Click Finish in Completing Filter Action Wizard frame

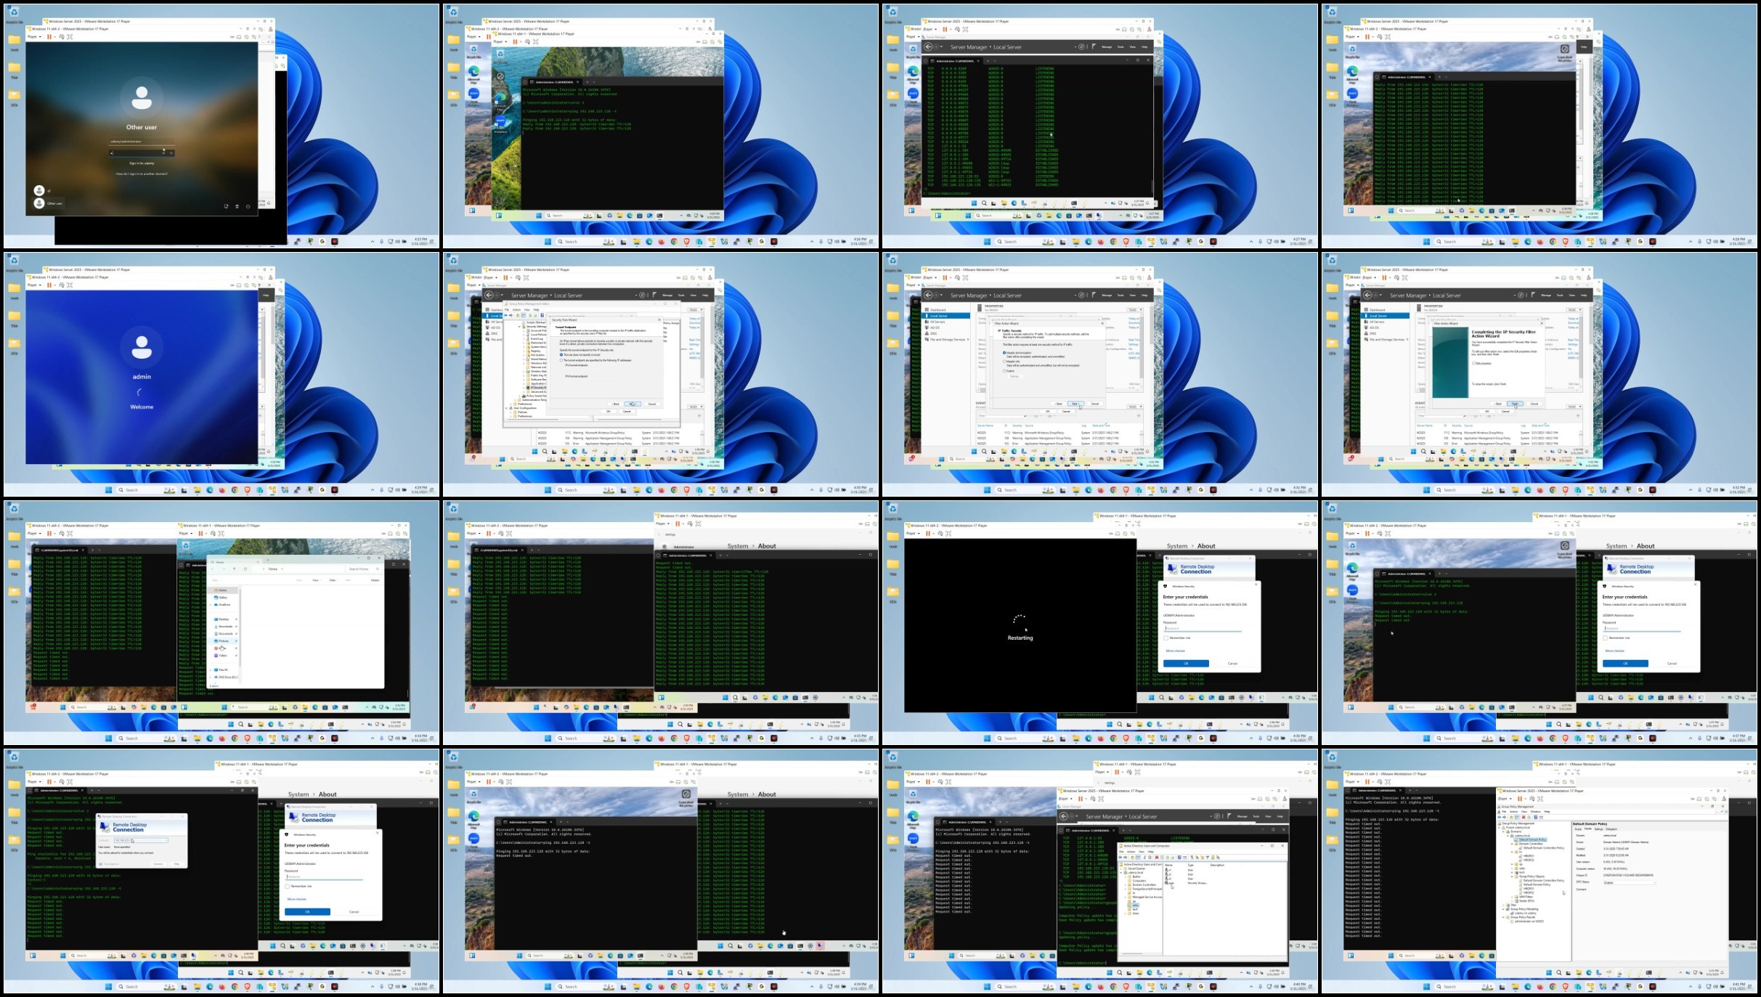coord(1514,404)
